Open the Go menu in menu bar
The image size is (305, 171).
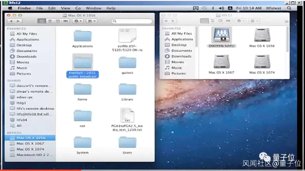pyautogui.click(x=78, y=8)
